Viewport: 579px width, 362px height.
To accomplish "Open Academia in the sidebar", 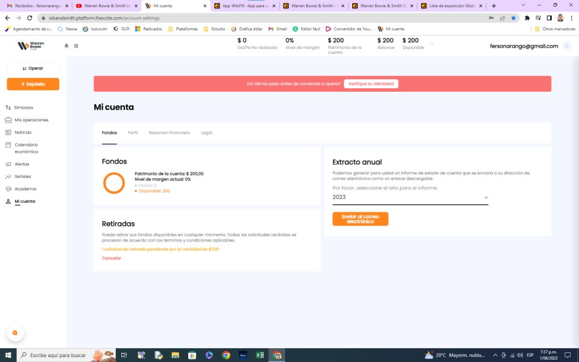I will pyautogui.click(x=25, y=189).
